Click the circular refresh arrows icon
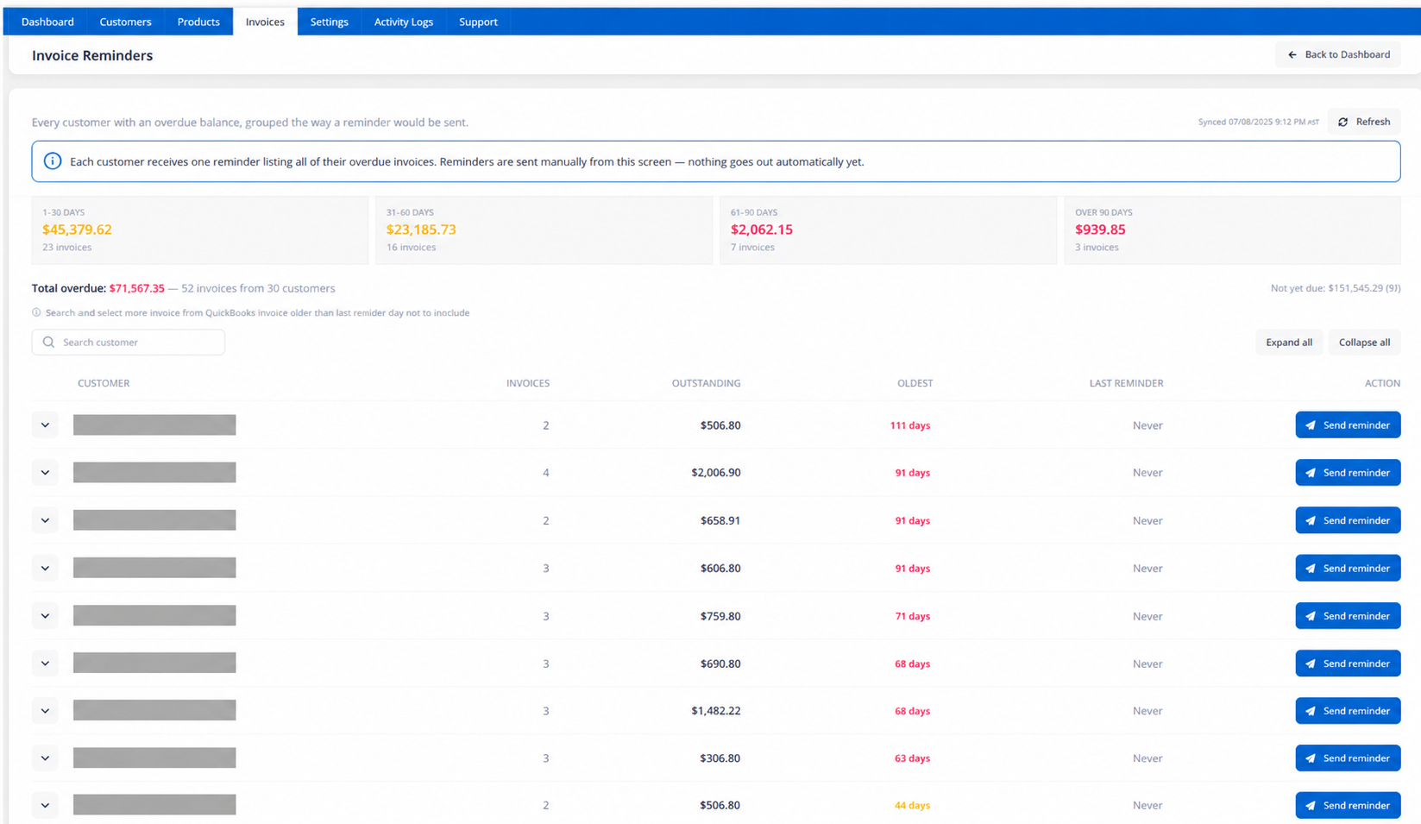1421x824 pixels. (1343, 123)
